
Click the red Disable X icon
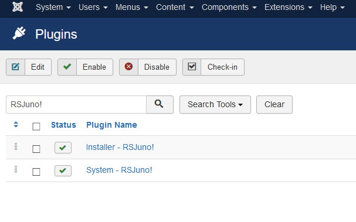[x=128, y=67]
